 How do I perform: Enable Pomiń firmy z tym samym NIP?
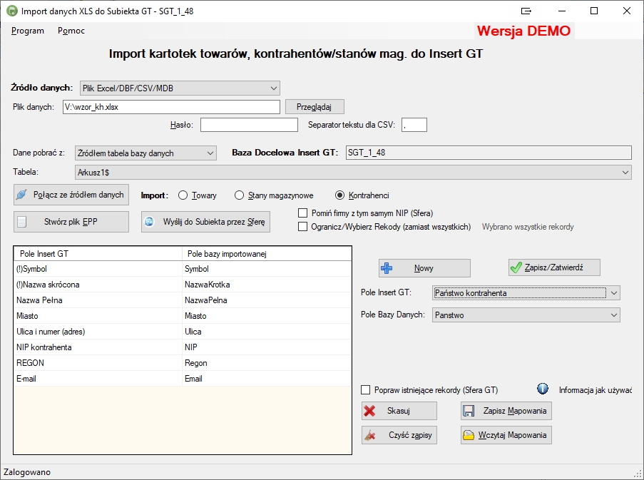302,213
